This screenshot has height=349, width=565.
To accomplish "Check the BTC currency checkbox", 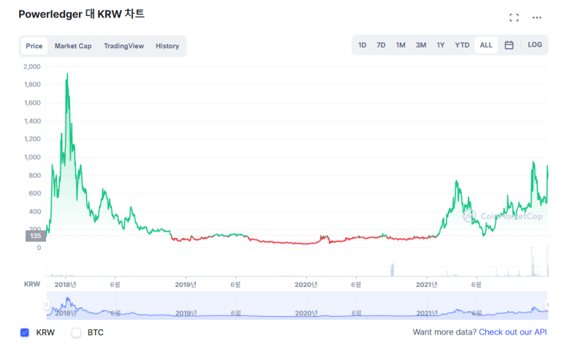I will [76, 332].
